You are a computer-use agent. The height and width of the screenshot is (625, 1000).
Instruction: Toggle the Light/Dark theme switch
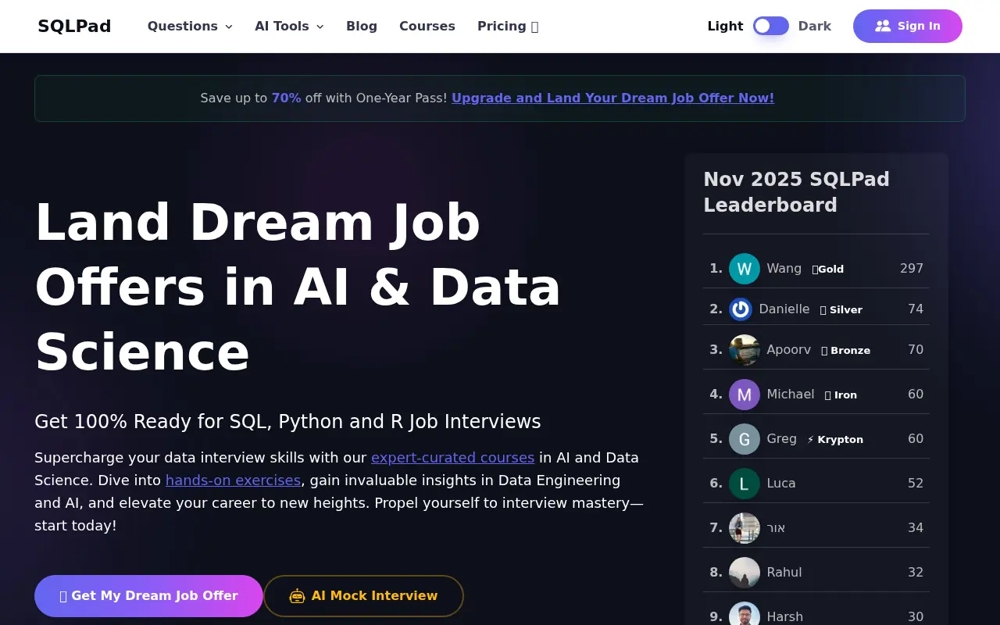pos(771,26)
